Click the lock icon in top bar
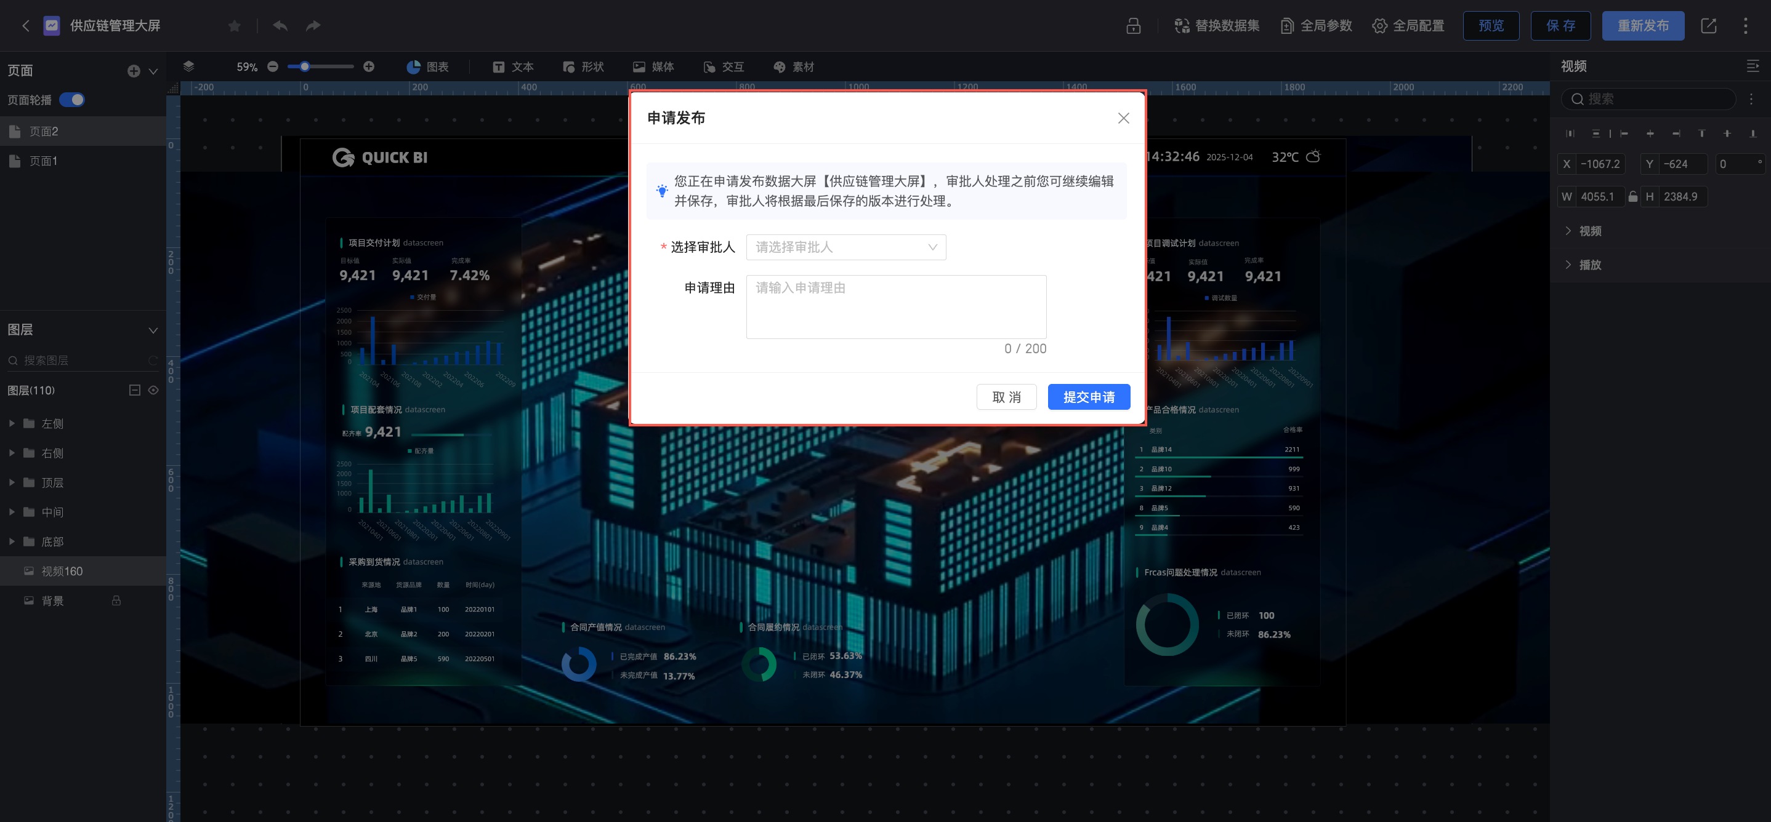1771x822 pixels. click(1133, 26)
